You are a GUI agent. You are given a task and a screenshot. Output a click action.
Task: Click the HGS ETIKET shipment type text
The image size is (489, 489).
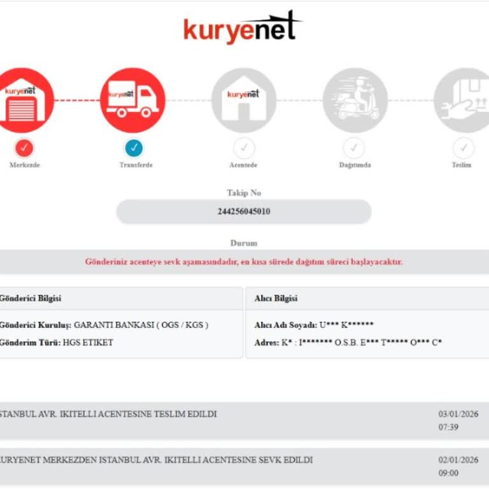(88, 343)
